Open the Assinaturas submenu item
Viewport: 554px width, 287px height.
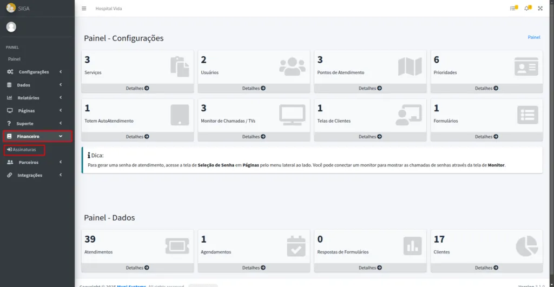coord(24,149)
